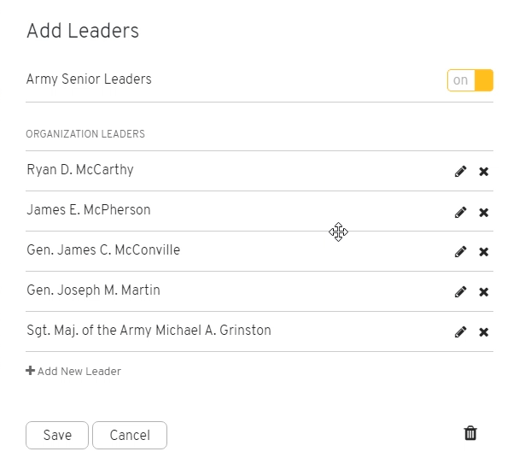Screen dimensions: 519x475
Task: Delete James E. McPherson with X icon
Action: pos(484,213)
